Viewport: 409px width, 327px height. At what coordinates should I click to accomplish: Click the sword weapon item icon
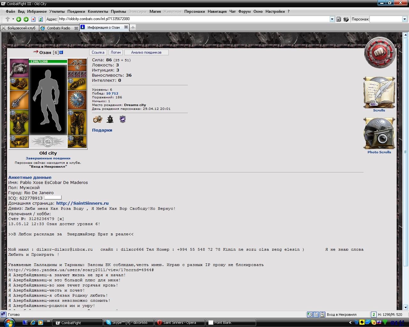[19, 100]
